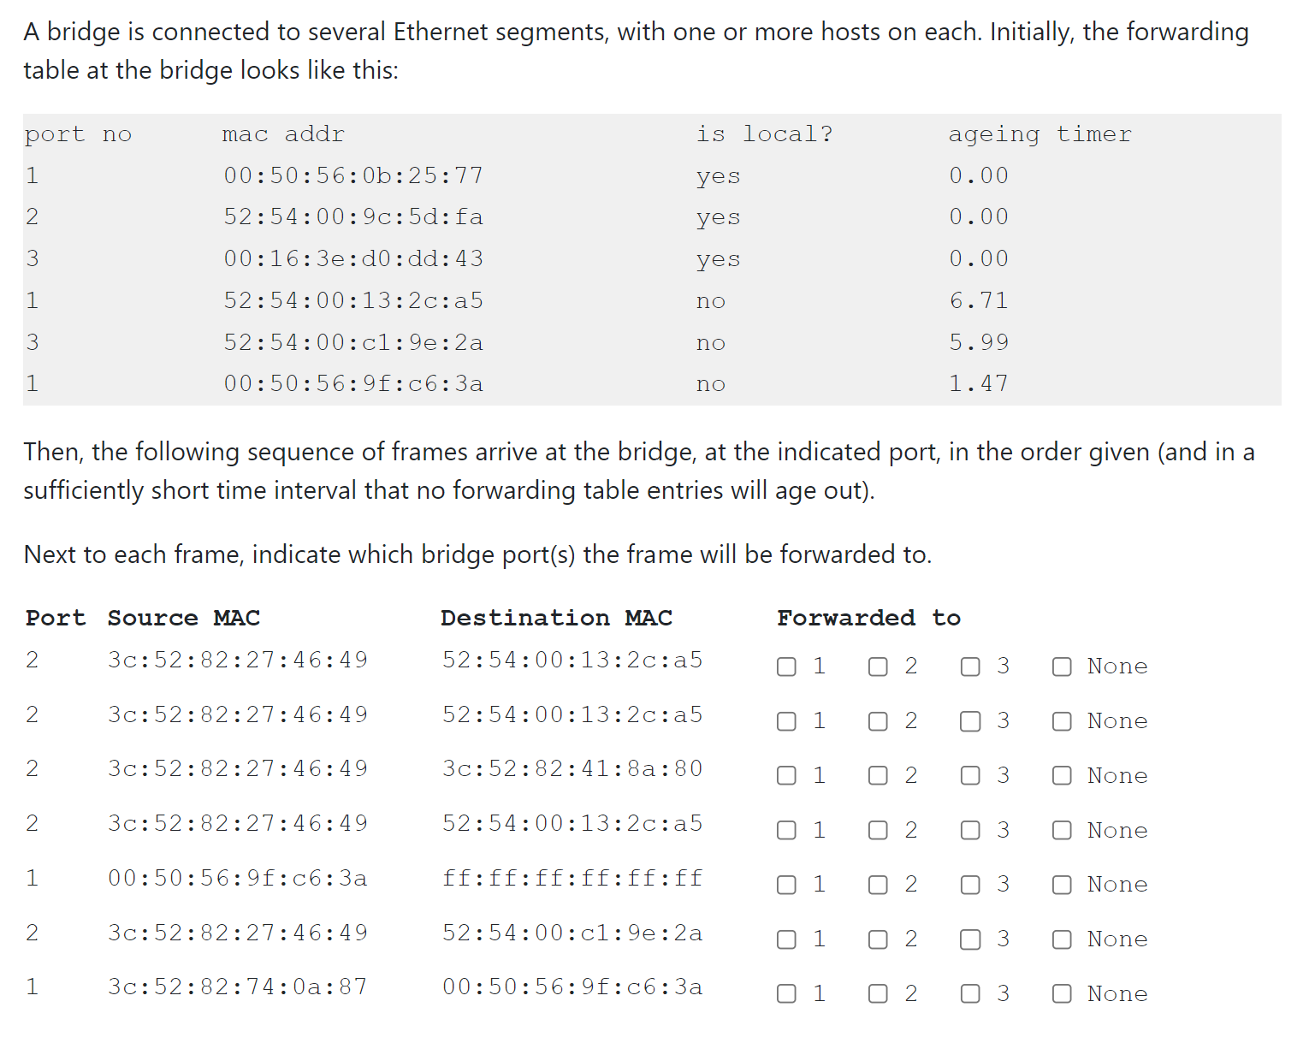Check None for destination 52:54:00:c1:9e:2a frame
The image size is (1309, 1037).
[1062, 939]
